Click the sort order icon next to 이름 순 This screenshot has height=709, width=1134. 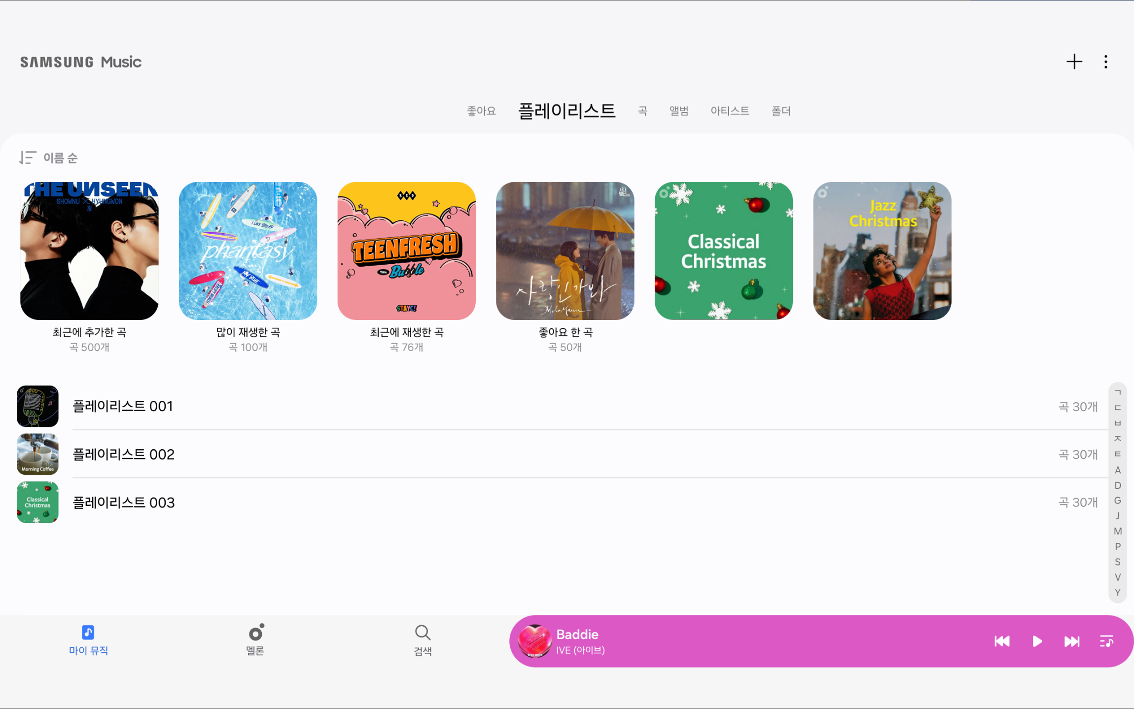click(x=27, y=157)
